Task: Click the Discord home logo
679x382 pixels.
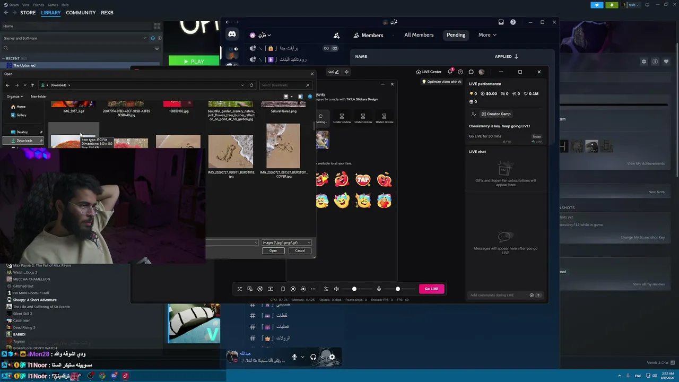Action: click(x=232, y=34)
